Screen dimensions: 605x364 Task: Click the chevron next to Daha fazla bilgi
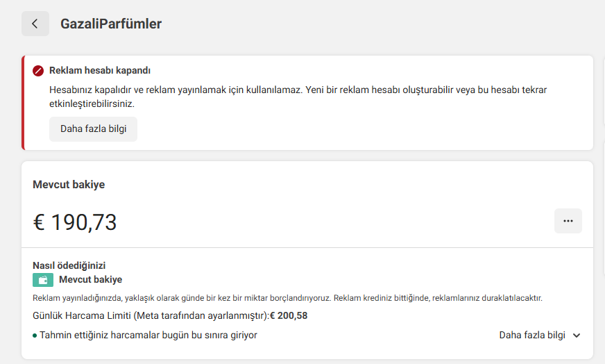tap(577, 336)
